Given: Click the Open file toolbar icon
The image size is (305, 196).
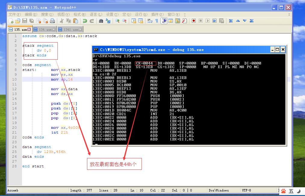Looking at the screenshot, I should point(18,21).
